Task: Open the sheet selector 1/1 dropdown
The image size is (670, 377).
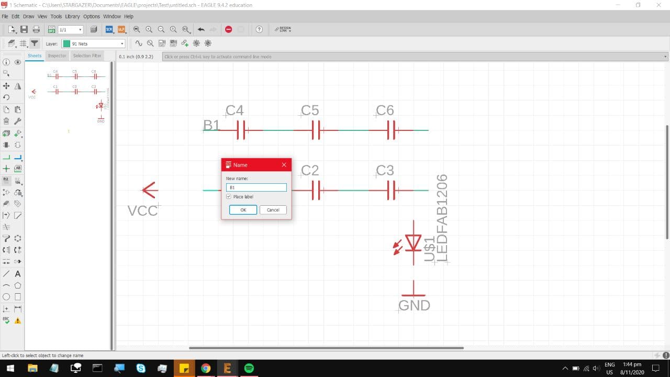Action: (71, 30)
